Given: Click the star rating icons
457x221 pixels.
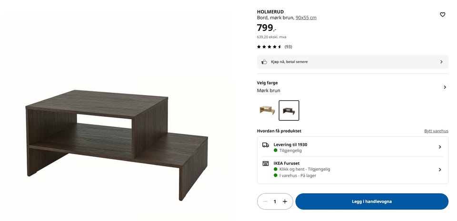Looking at the screenshot, I should pos(269,47).
